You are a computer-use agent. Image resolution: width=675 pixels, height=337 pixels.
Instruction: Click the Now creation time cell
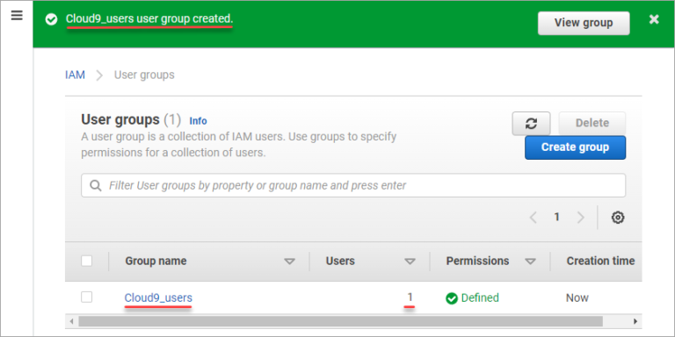[577, 298]
